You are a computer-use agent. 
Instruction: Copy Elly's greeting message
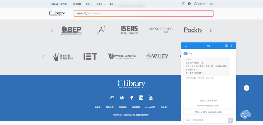pyautogui.click(x=206, y=78)
